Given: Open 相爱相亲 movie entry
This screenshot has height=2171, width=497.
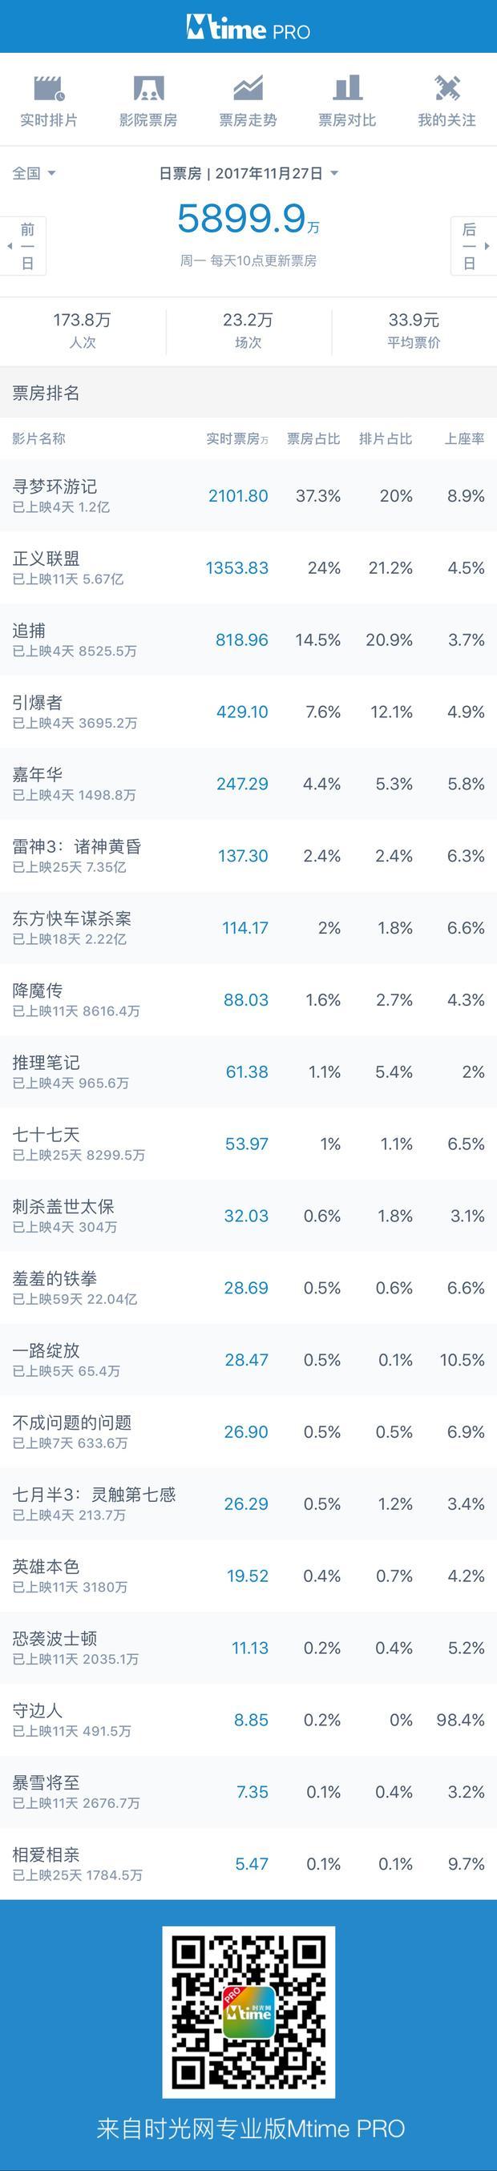Looking at the screenshot, I should (x=248, y=1863).
